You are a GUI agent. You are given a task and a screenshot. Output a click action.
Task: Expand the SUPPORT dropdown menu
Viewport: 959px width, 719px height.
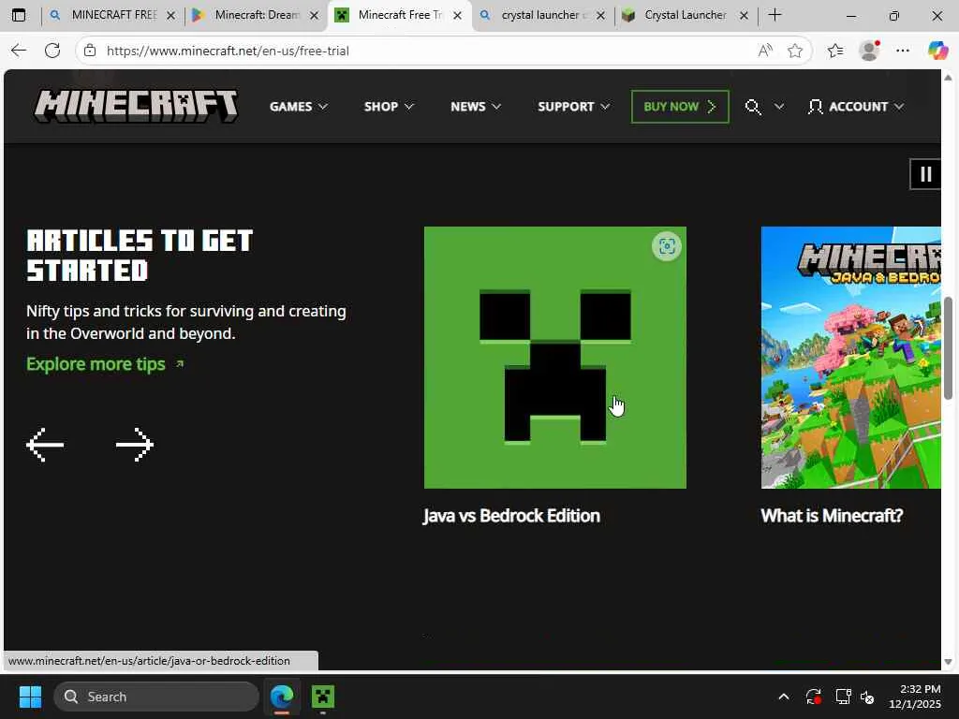tap(574, 107)
